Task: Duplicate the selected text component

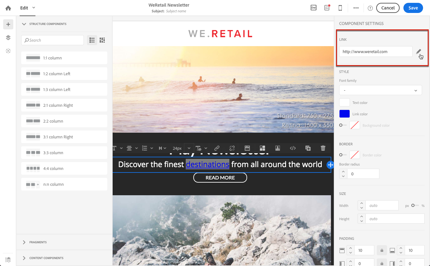Action: (308, 148)
